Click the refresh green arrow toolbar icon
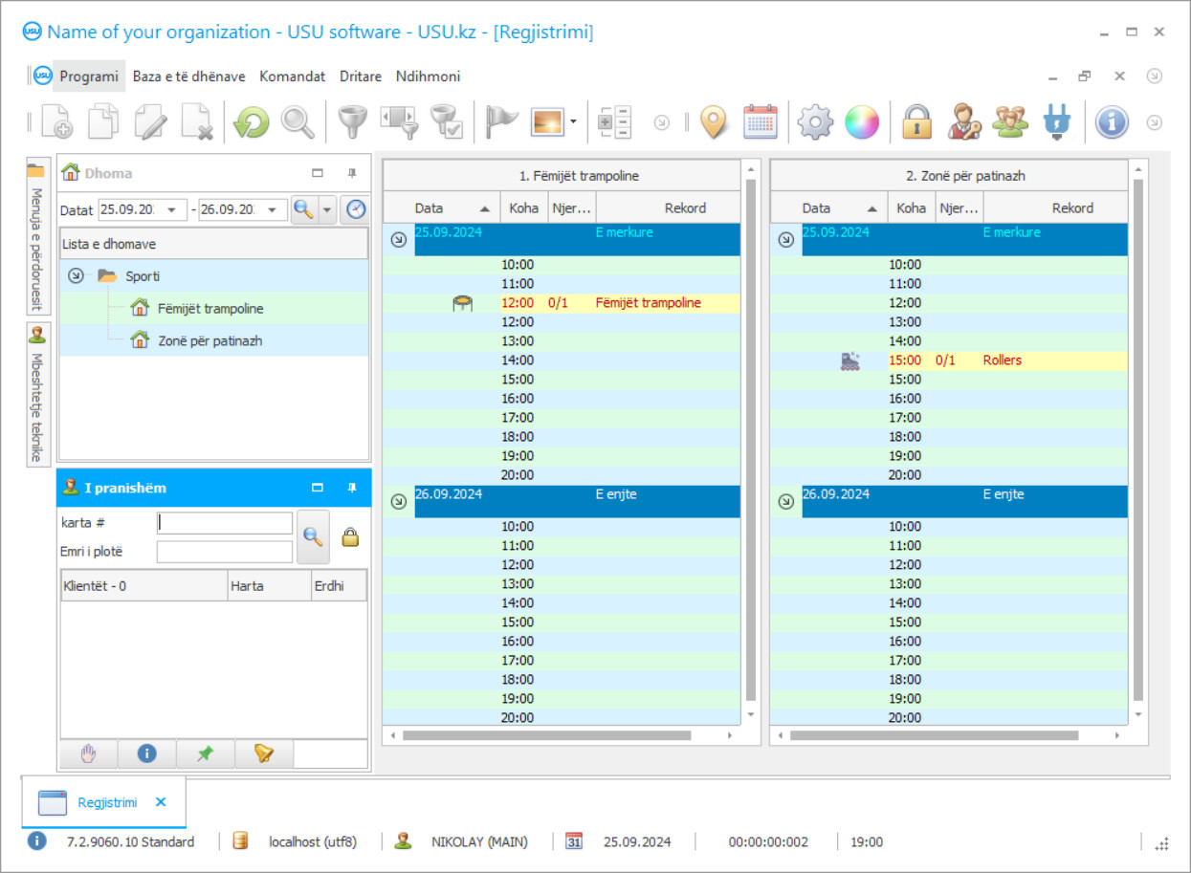The height and width of the screenshot is (873, 1191). click(x=252, y=122)
